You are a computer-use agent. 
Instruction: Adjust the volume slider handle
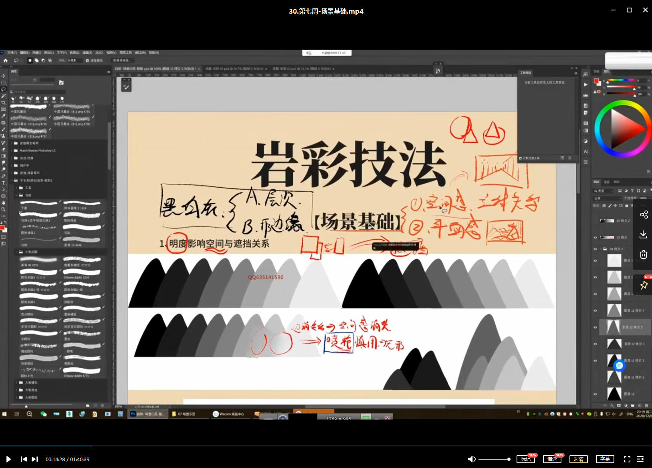click(509, 459)
